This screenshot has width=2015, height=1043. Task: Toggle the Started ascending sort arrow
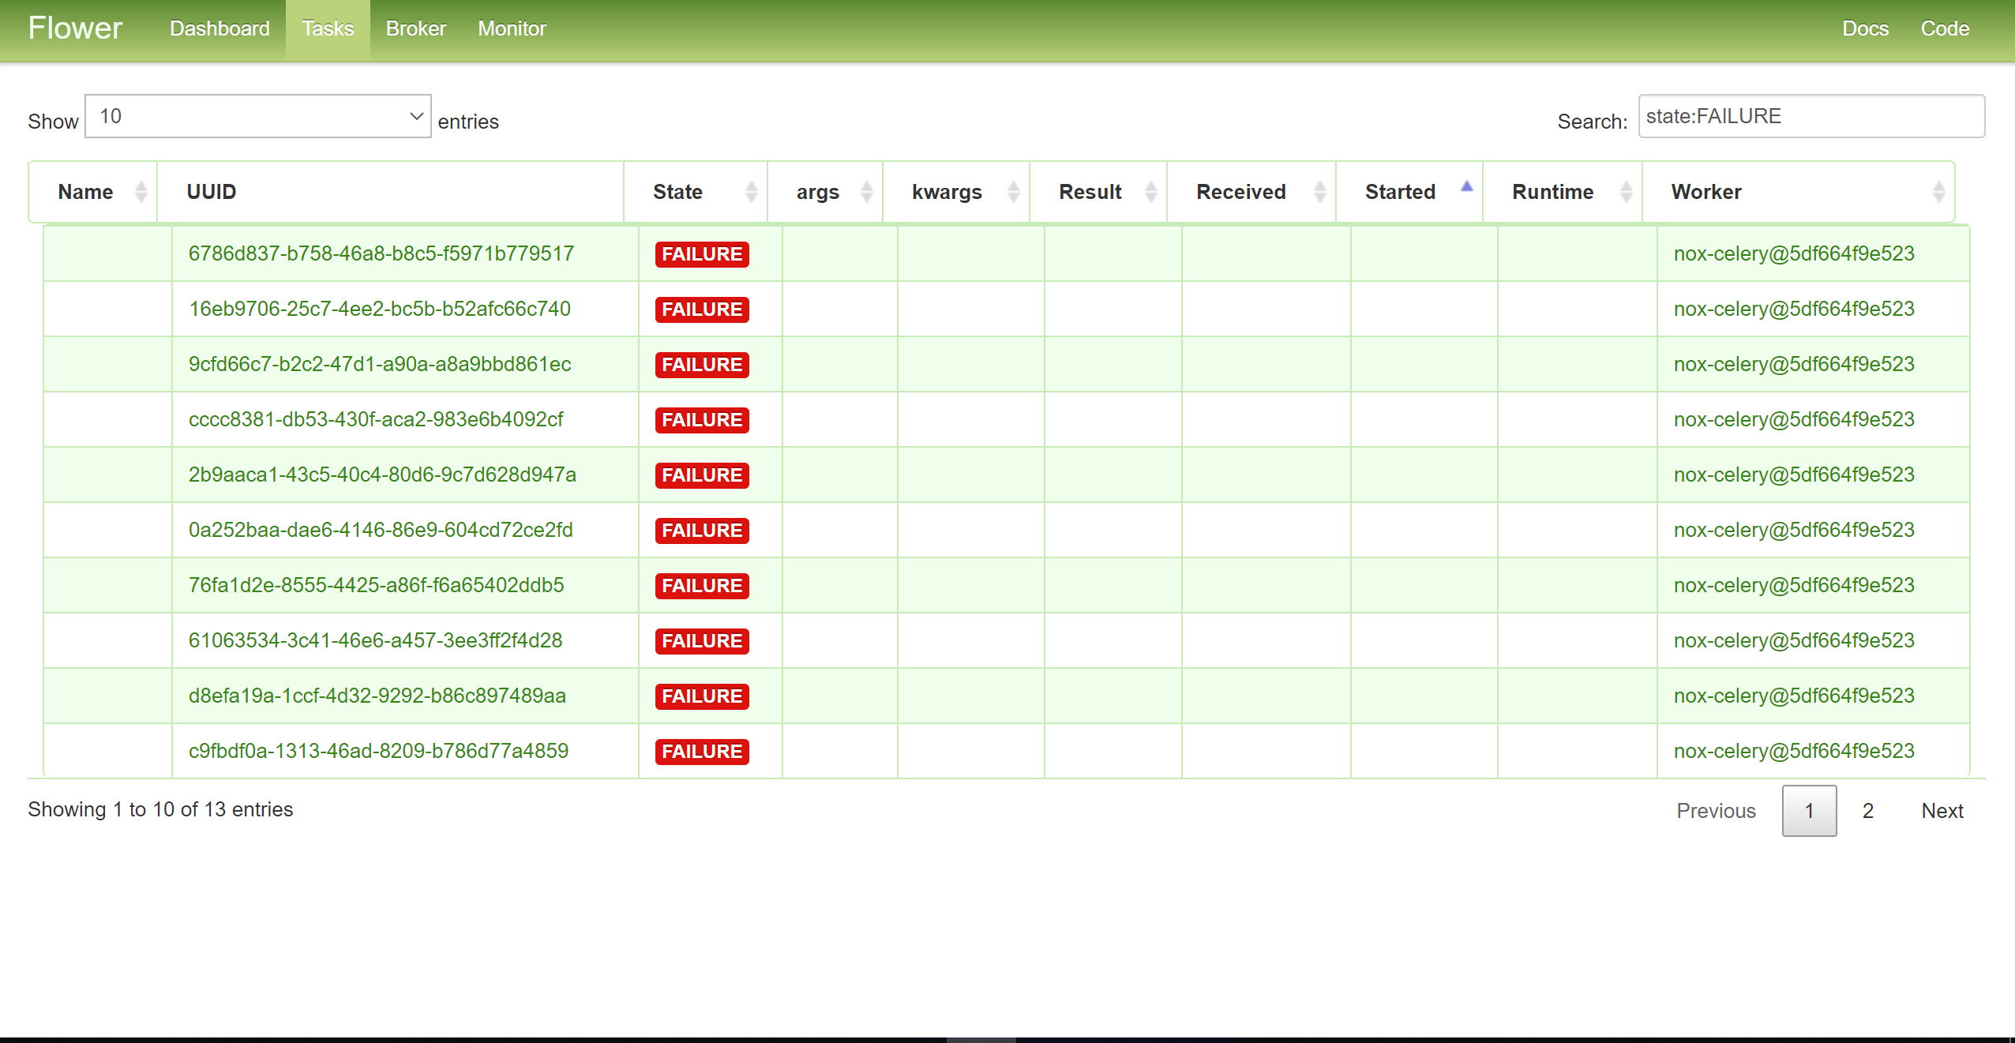[1466, 187]
